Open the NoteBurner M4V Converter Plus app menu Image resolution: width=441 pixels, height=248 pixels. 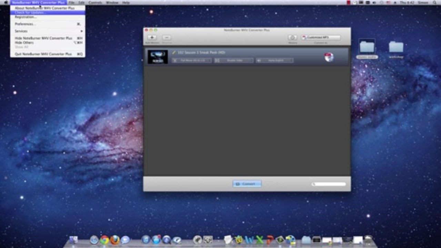click(38, 2)
